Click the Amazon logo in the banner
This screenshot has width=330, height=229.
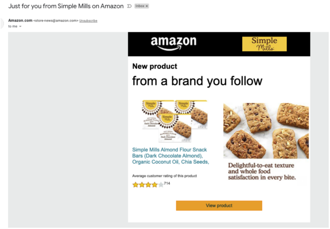click(174, 43)
